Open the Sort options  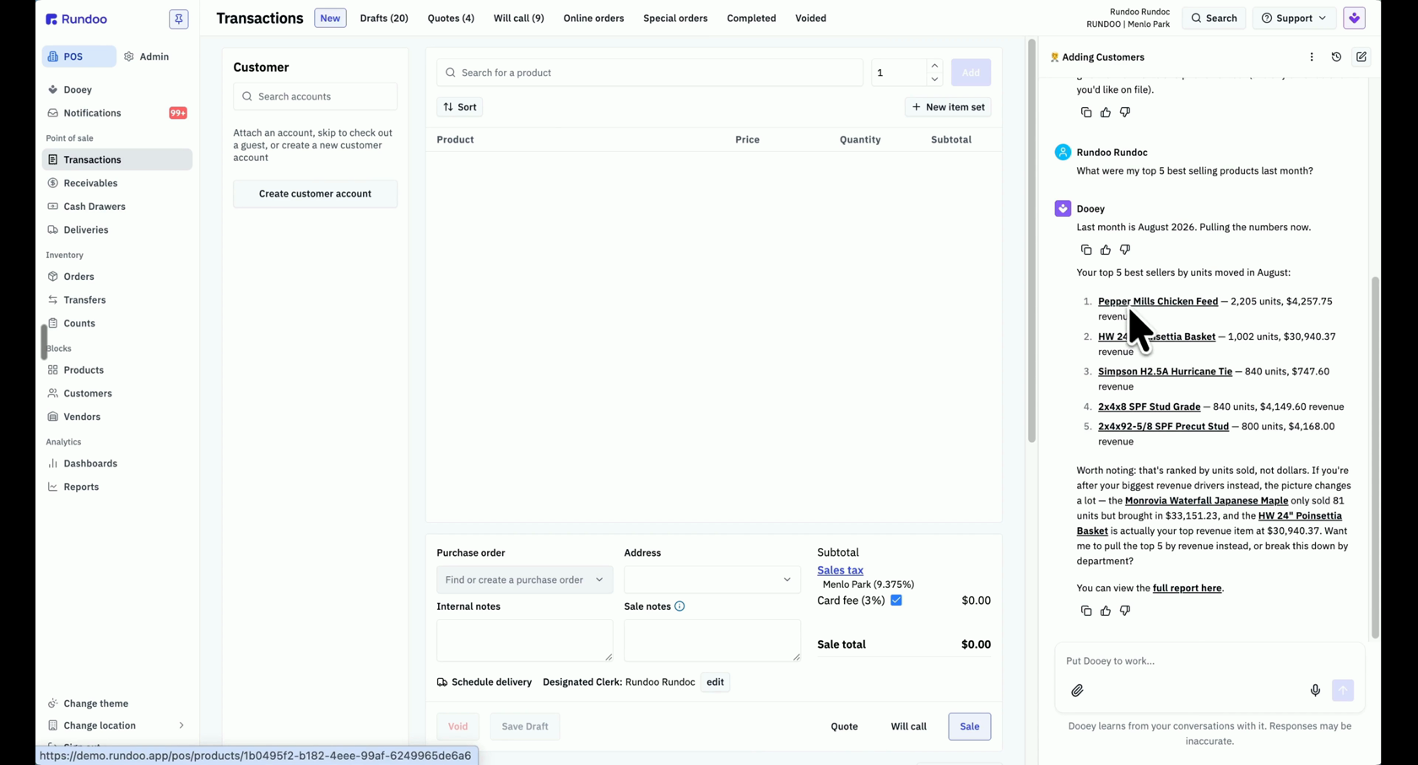[460, 107]
